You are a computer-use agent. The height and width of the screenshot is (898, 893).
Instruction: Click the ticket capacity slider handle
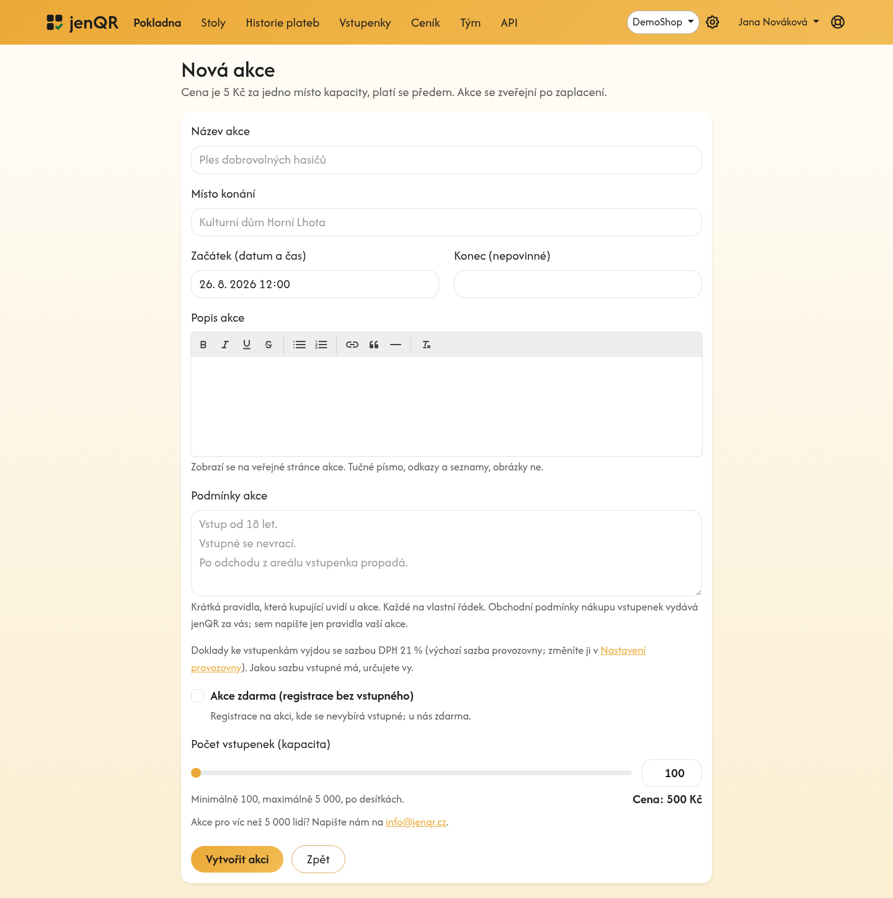(x=196, y=773)
